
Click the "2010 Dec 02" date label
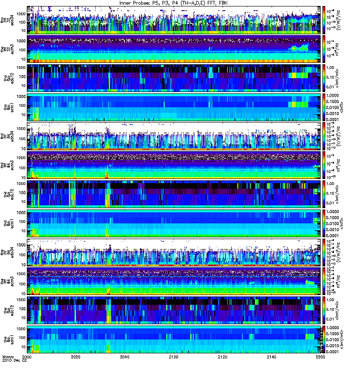(x=15, y=361)
